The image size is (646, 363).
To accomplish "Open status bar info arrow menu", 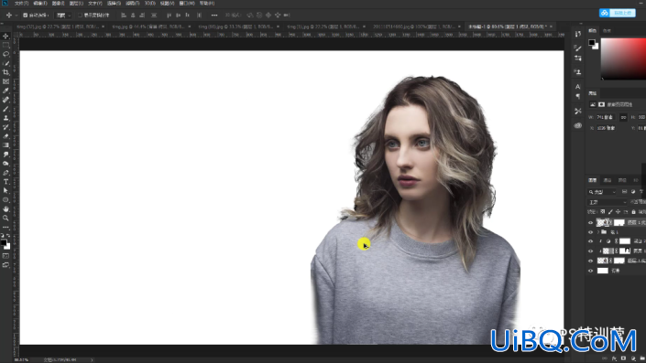I will click(x=92, y=360).
